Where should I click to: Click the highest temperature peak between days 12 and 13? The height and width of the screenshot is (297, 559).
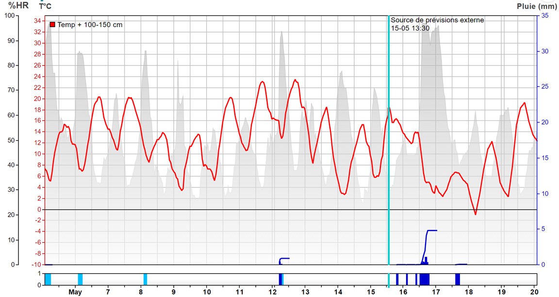295,80
